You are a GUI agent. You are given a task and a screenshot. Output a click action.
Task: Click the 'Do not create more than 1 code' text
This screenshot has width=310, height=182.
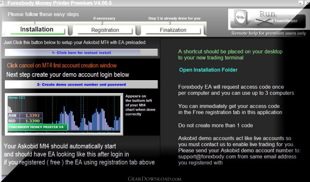[215, 126]
